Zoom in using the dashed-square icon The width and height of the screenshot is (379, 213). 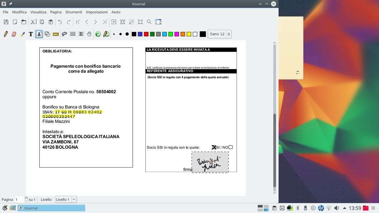tap(131, 22)
